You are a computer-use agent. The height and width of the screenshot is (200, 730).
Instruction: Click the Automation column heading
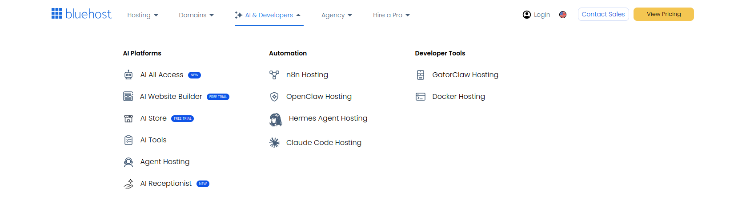pos(288,53)
